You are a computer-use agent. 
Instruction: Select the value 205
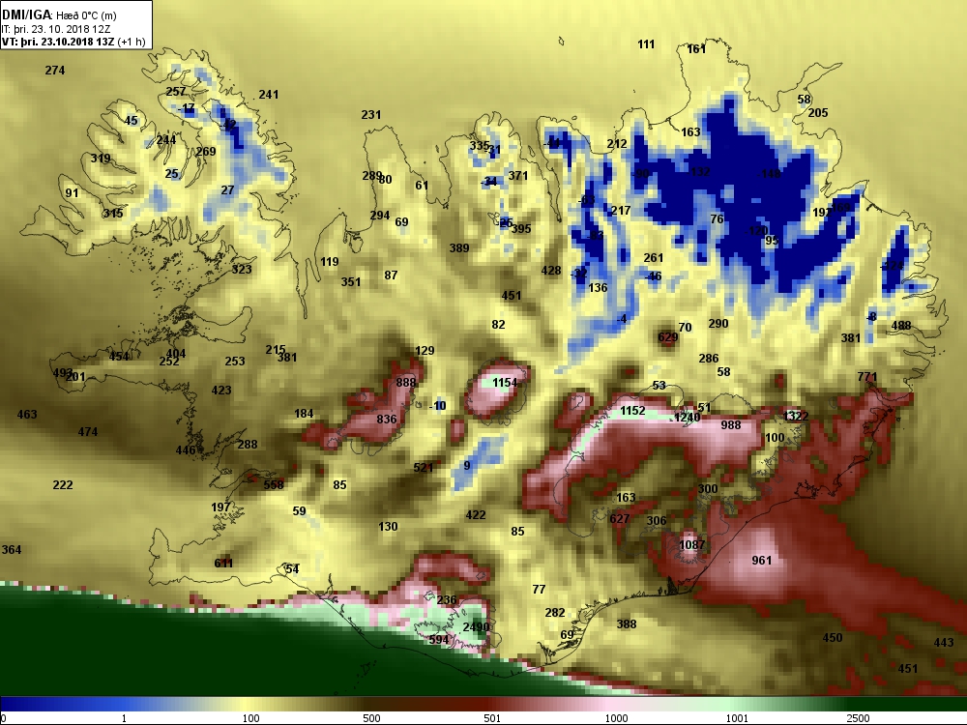click(x=818, y=113)
